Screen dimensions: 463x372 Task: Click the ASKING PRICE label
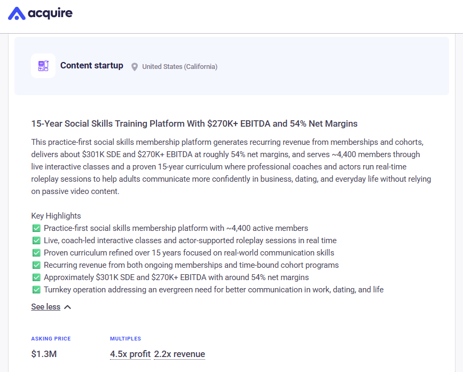point(51,339)
